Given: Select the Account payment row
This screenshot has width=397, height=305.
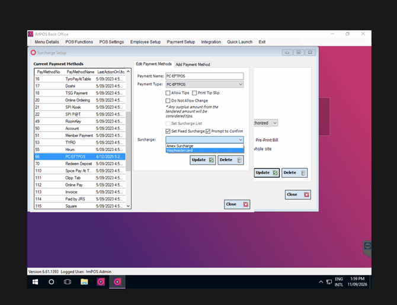Looking at the screenshot, I should point(80,129).
